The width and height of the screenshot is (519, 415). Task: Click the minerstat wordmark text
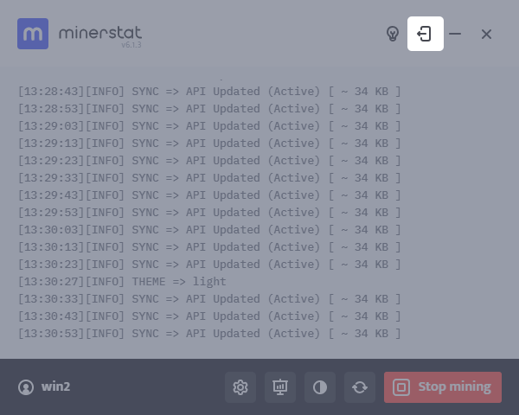click(100, 33)
